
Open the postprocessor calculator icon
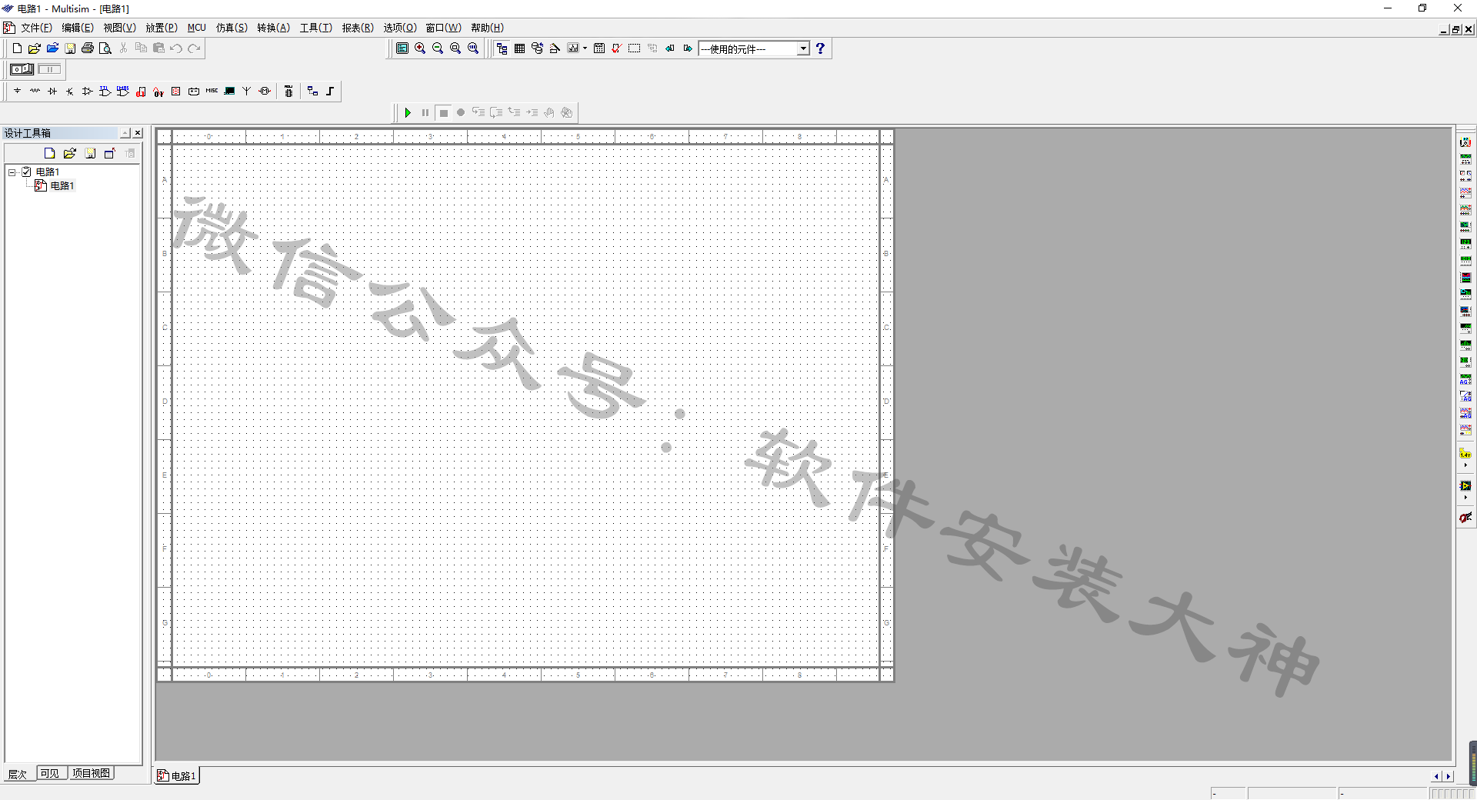point(599,48)
